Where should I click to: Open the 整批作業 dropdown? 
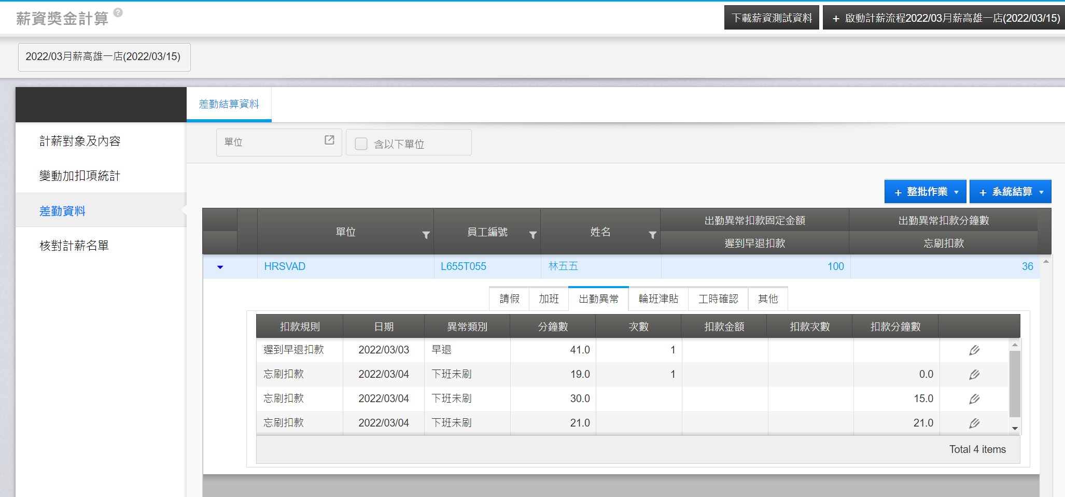click(925, 192)
